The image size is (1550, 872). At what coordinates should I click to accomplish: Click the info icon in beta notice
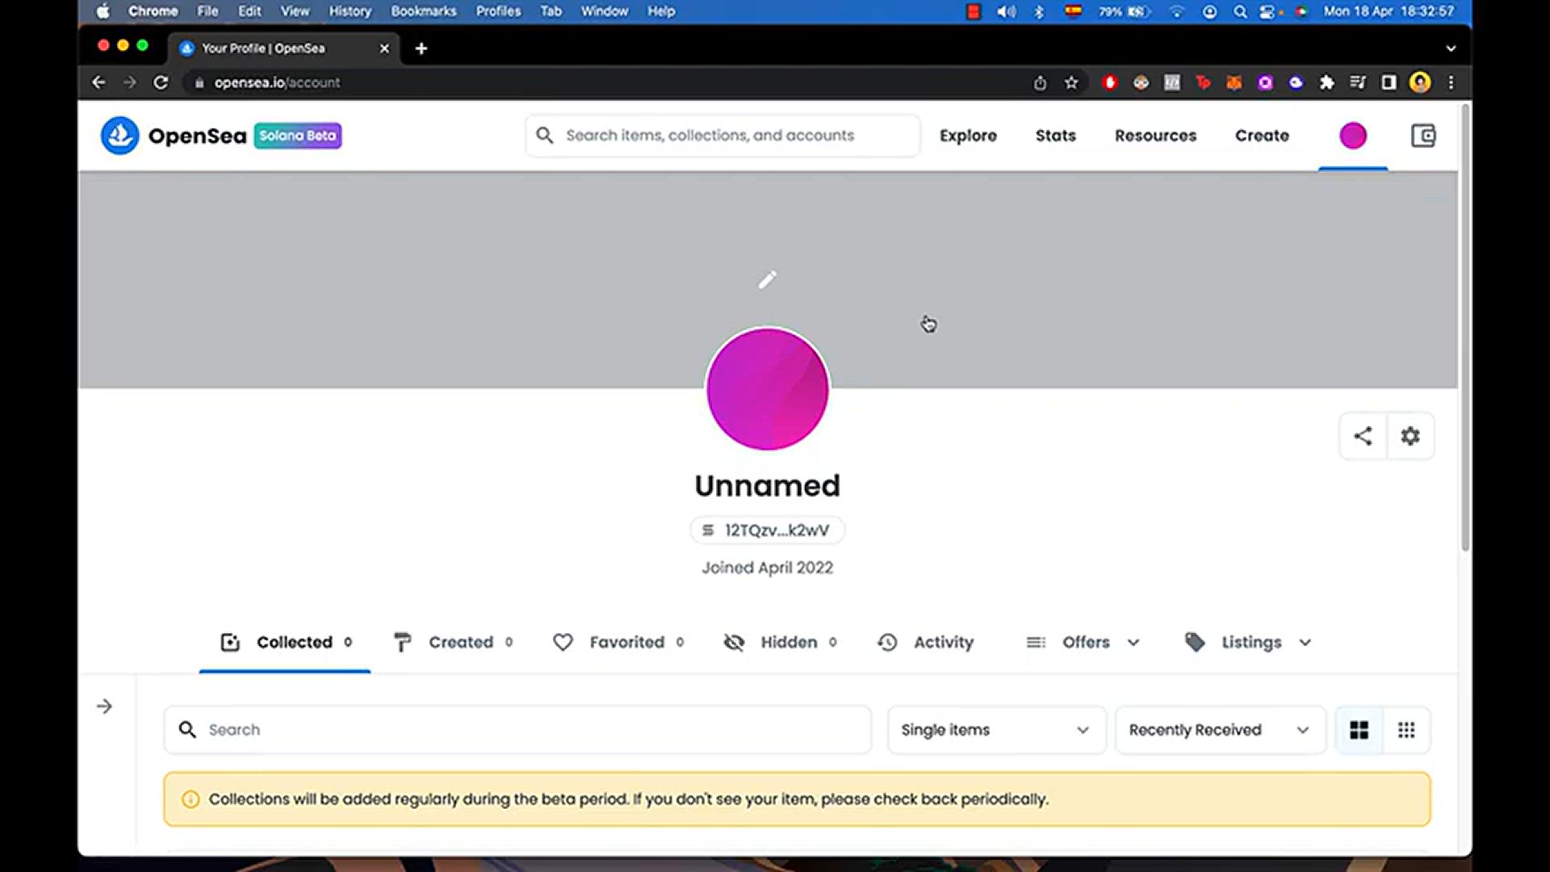coord(191,799)
